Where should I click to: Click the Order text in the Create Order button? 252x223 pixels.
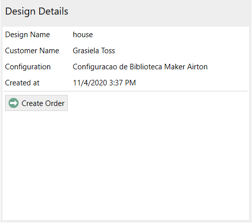55,103
